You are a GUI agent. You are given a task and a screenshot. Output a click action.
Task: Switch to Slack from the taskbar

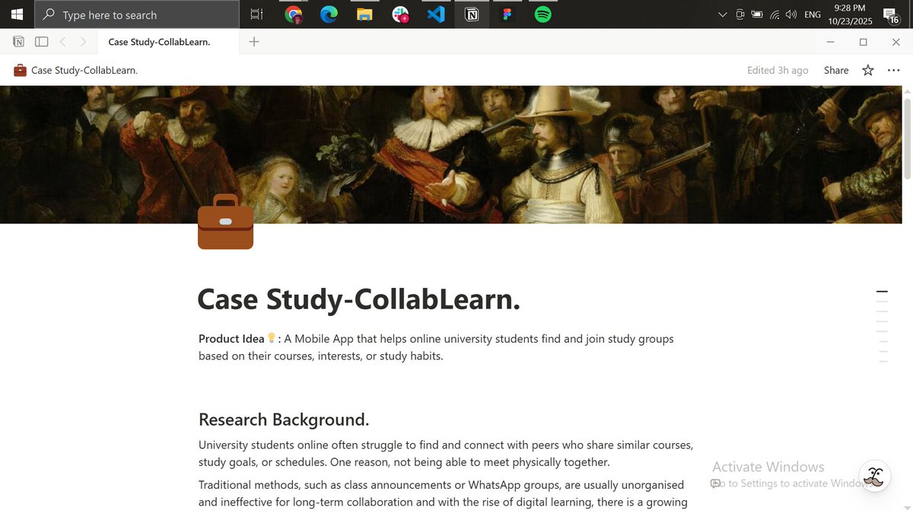[x=400, y=14]
